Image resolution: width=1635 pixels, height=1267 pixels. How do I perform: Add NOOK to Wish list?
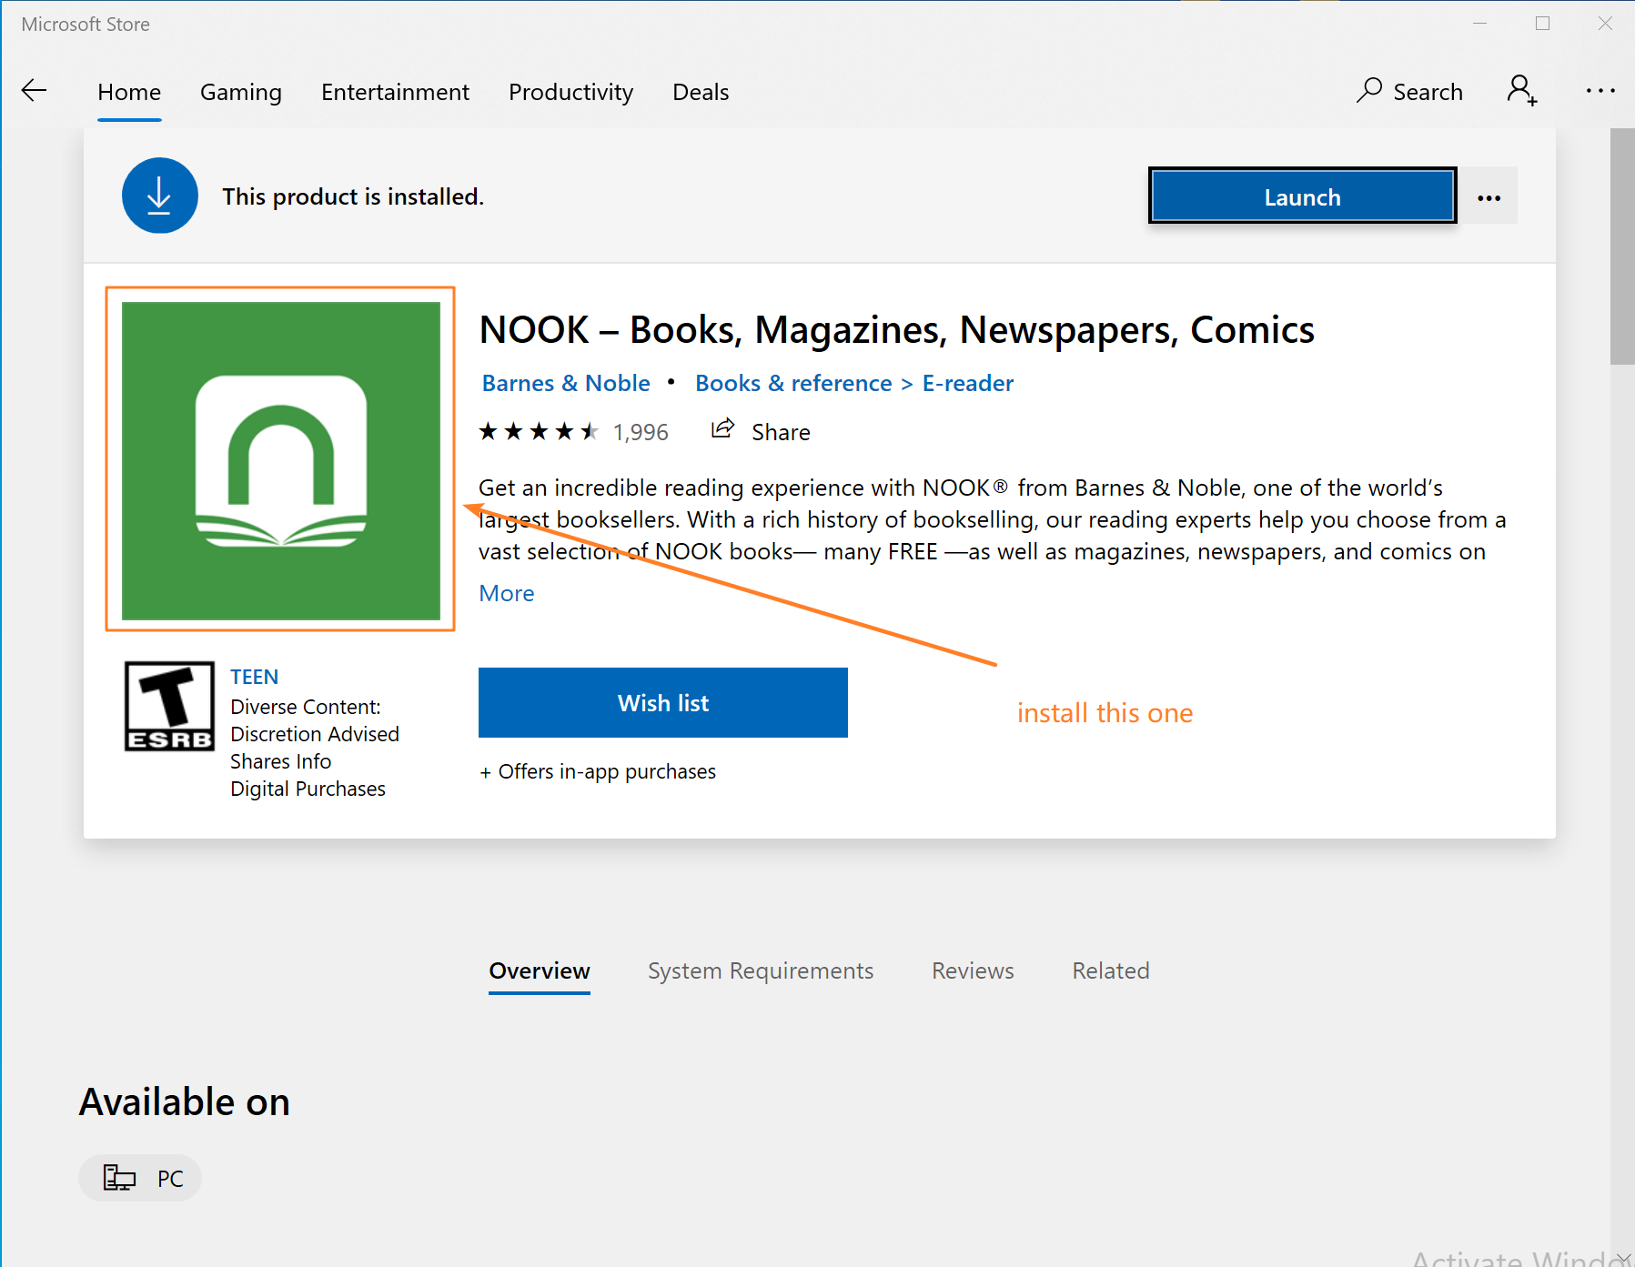(x=663, y=703)
